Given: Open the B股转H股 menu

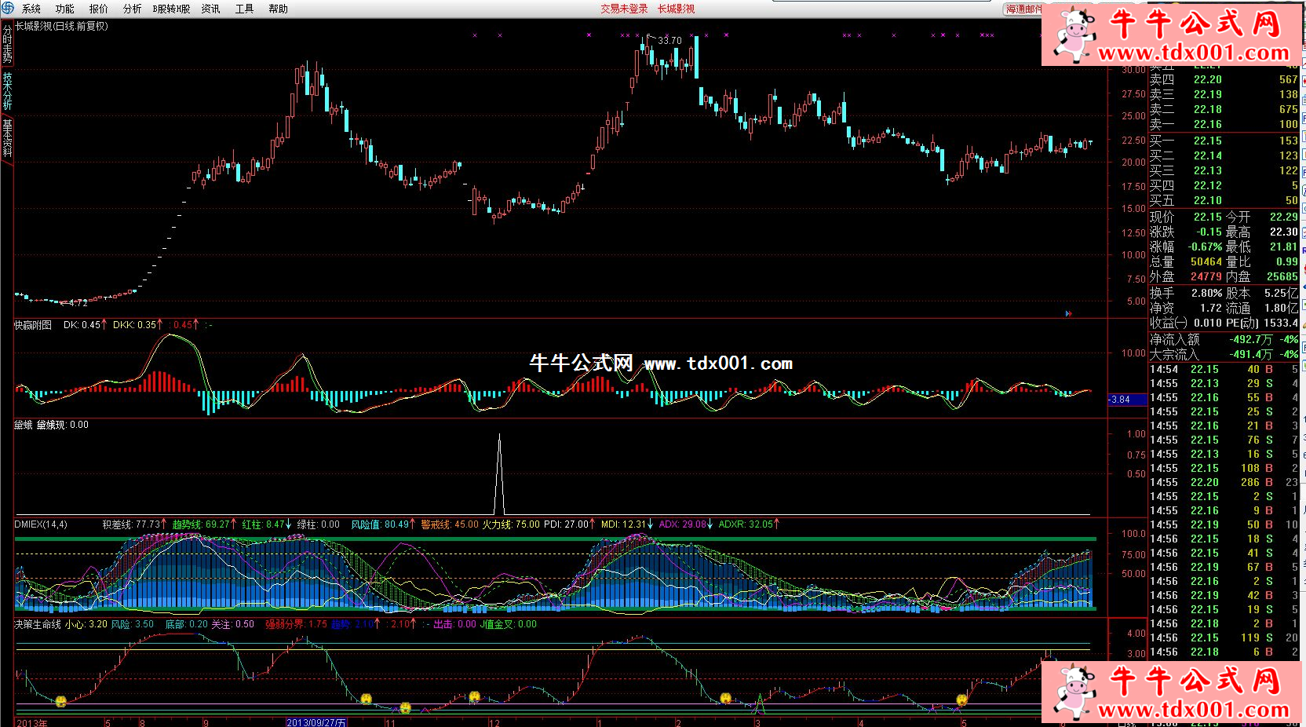Looking at the screenshot, I should (x=171, y=9).
